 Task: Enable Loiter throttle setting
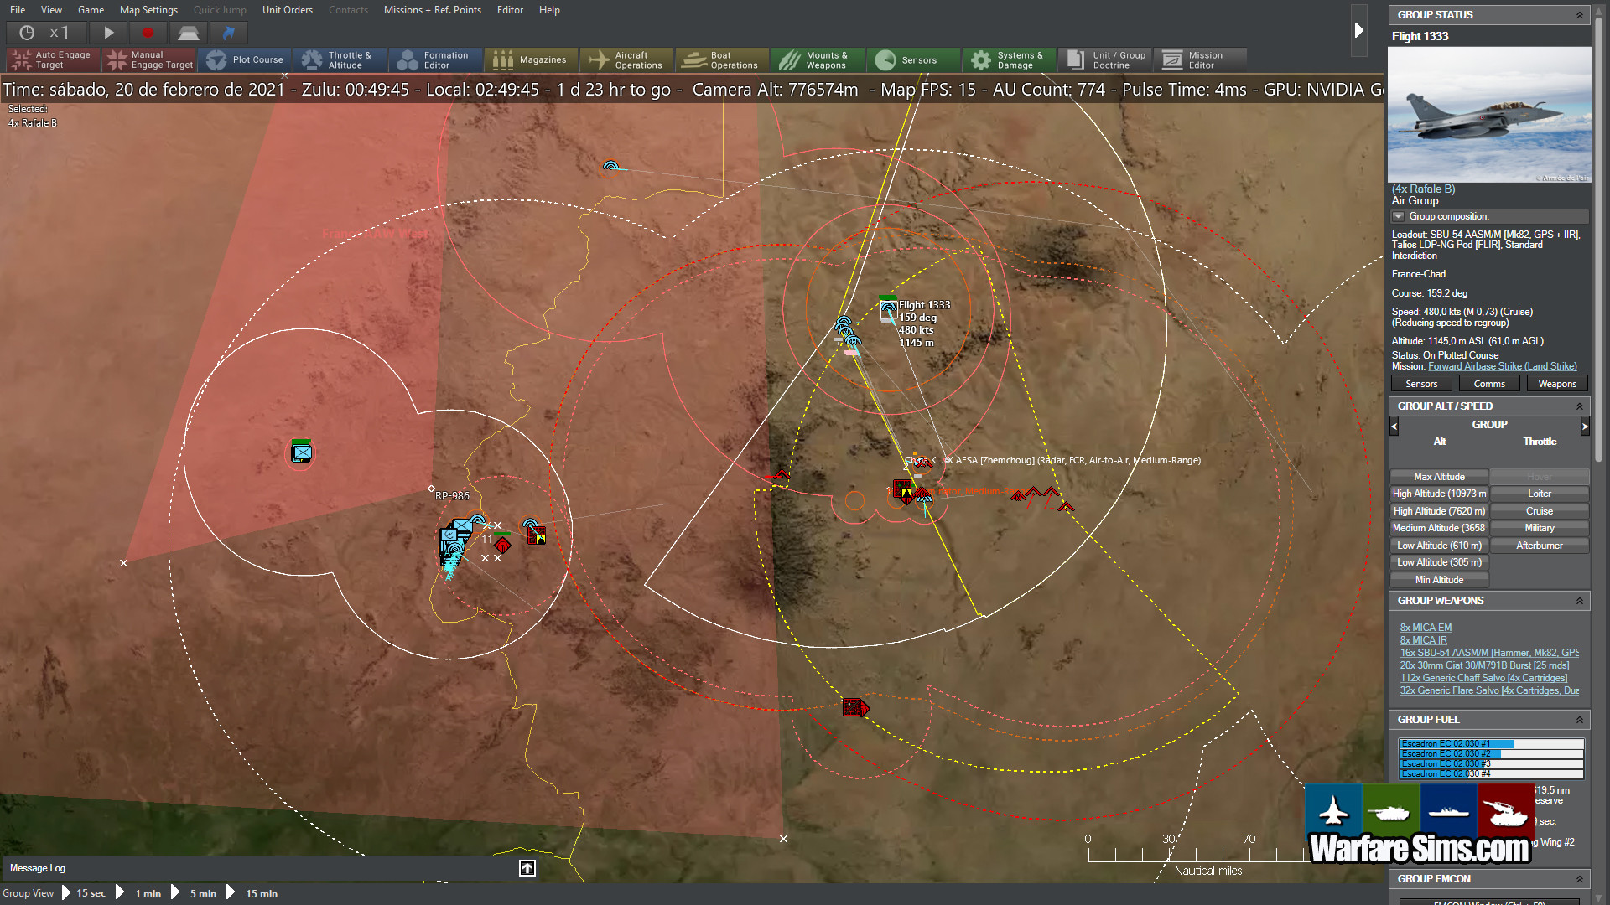click(x=1540, y=494)
